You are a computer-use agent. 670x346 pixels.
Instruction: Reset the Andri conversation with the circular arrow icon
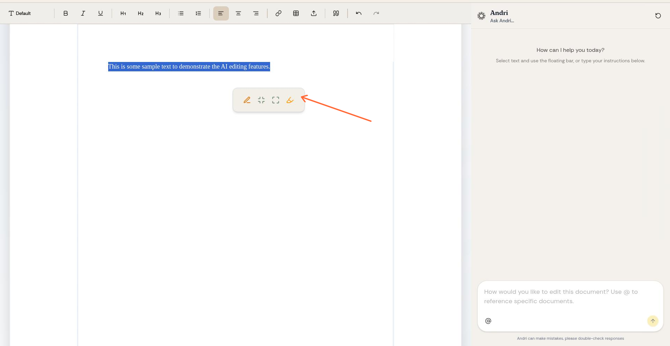coord(658,16)
